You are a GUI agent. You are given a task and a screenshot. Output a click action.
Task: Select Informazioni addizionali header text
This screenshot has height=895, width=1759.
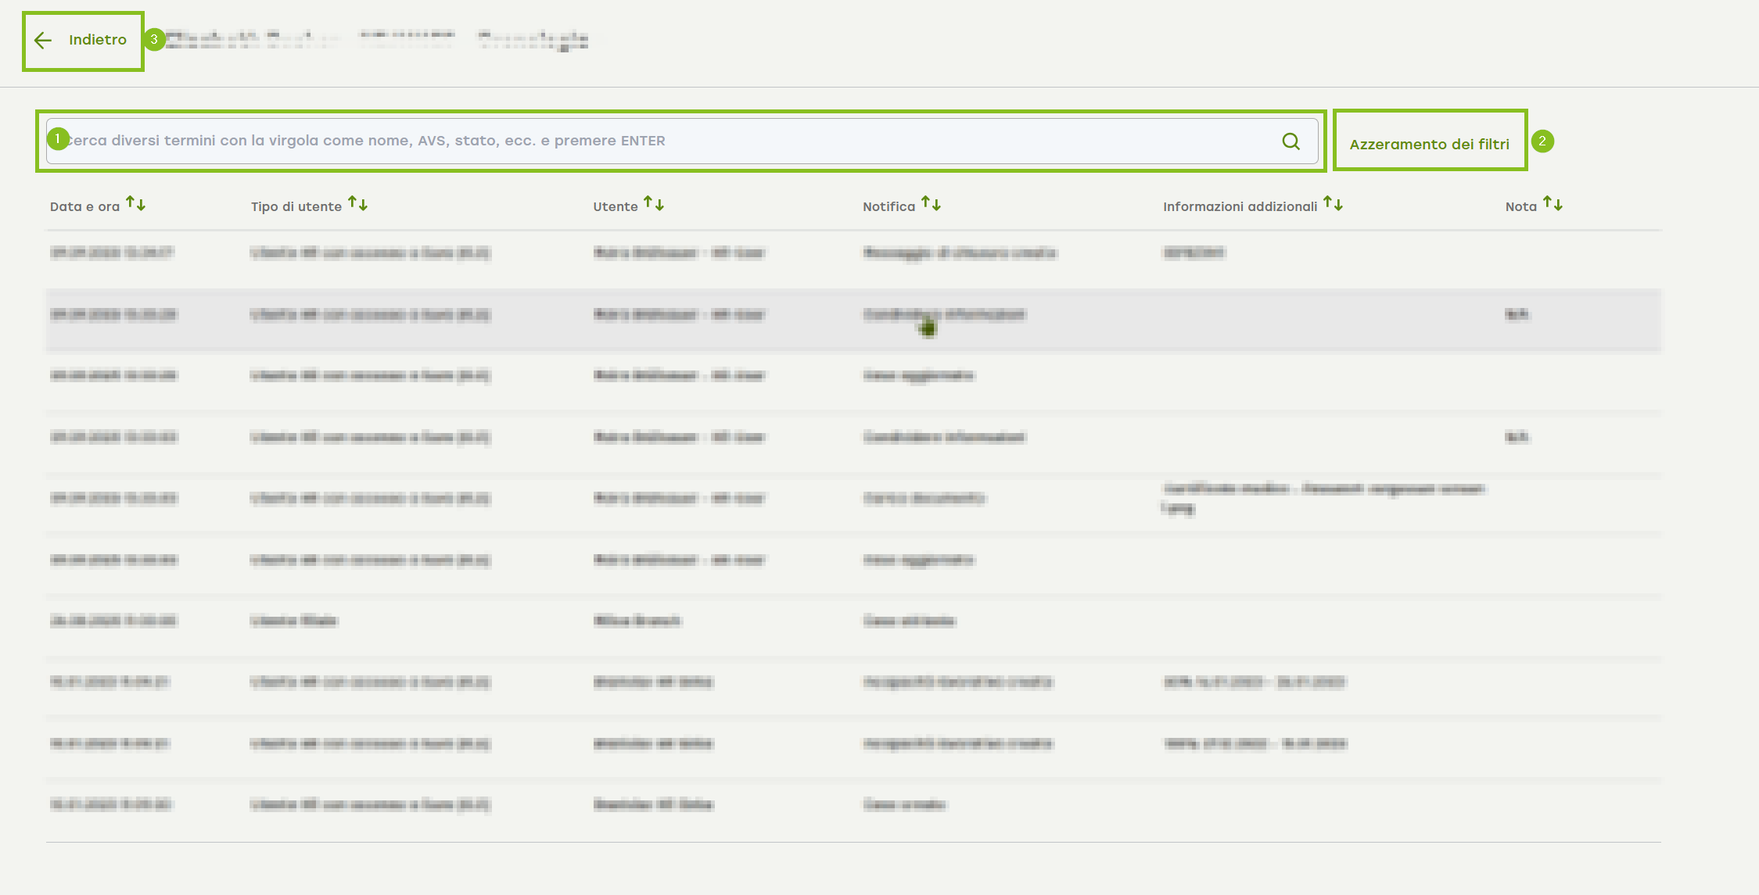[x=1240, y=207]
